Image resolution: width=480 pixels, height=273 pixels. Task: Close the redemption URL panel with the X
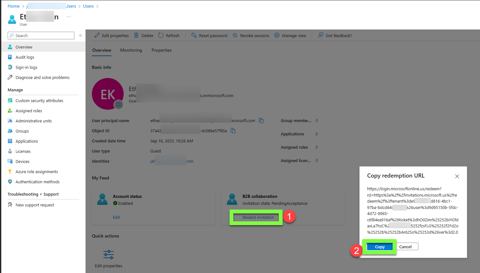click(x=457, y=176)
